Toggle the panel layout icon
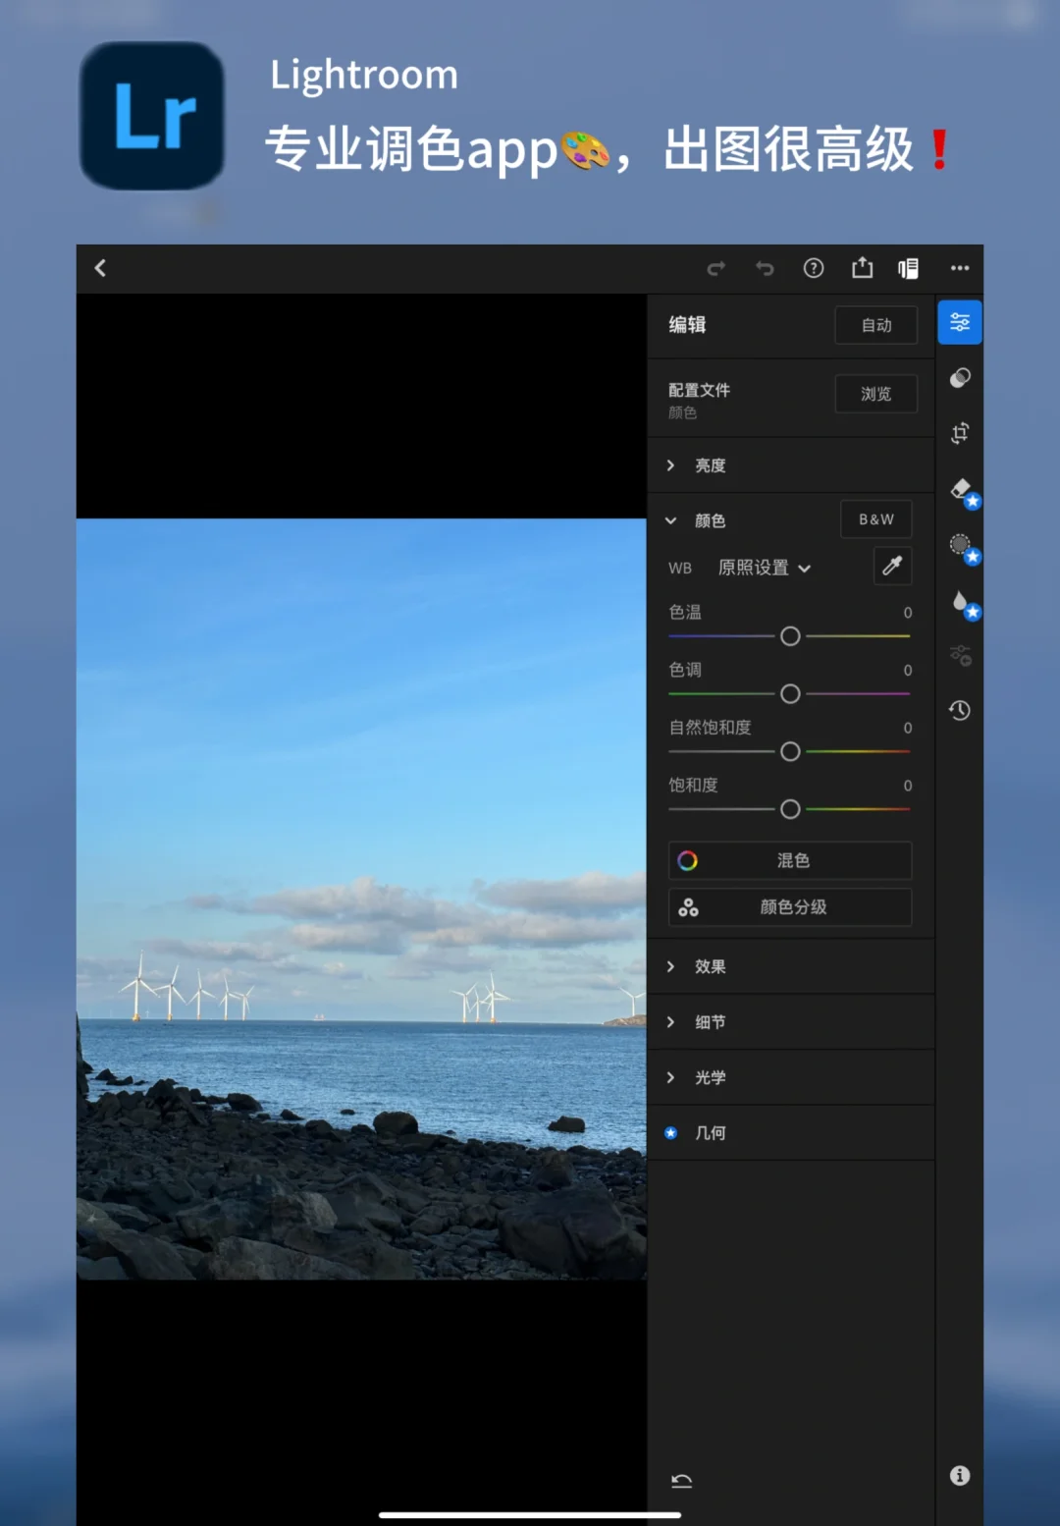1060x1526 pixels. (909, 268)
